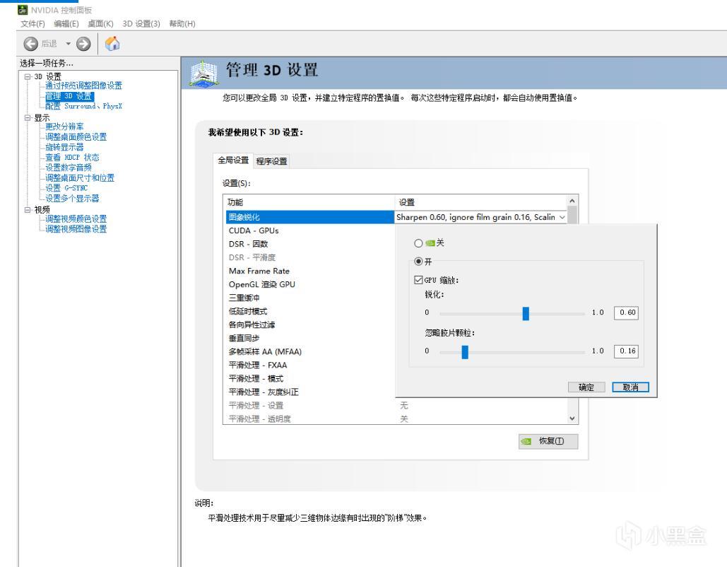Click the 确定 button
This screenshot has height=567, width=727.
tap(586, 387)
